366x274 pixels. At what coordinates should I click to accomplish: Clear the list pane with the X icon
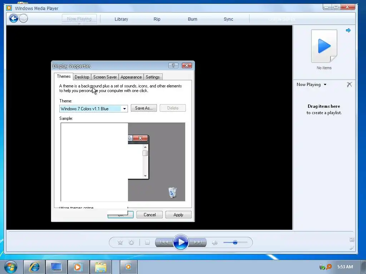[350, 84]
